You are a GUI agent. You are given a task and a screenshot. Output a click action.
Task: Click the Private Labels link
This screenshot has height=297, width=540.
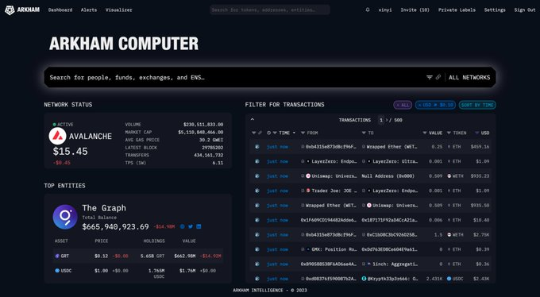(x=457, y=10)
